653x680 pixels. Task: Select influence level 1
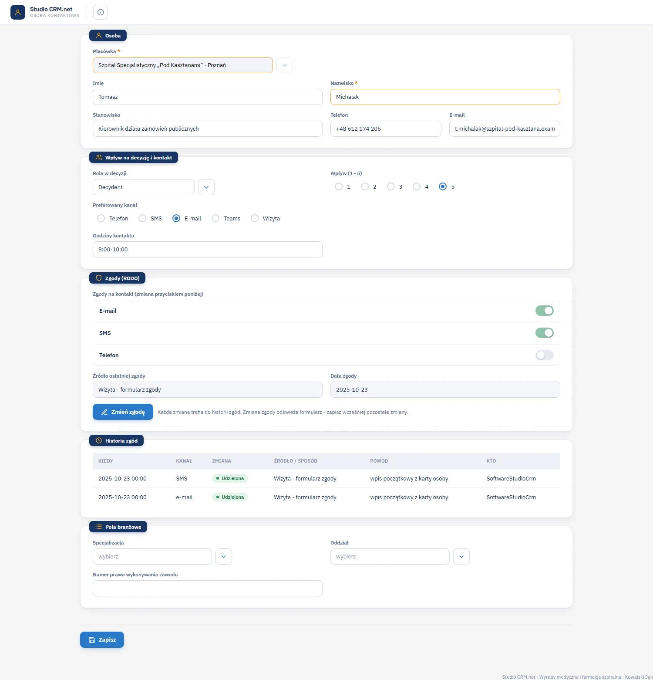click(339, 186)
